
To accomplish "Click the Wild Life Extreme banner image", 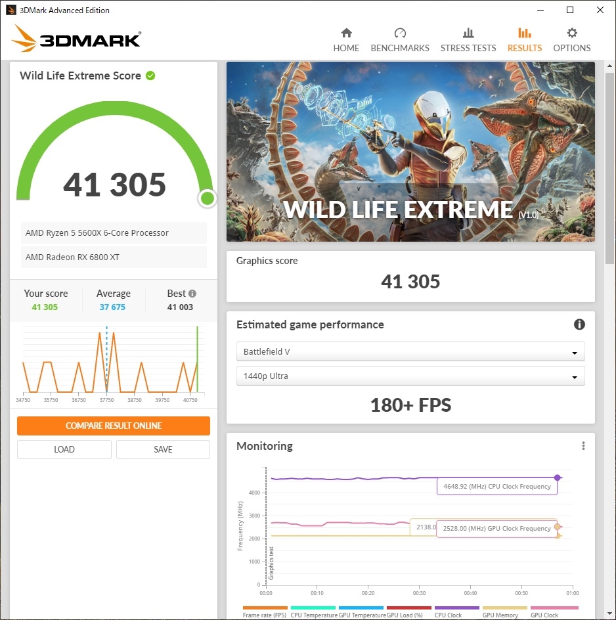I will pyautogui.click(x=410, y=152).
